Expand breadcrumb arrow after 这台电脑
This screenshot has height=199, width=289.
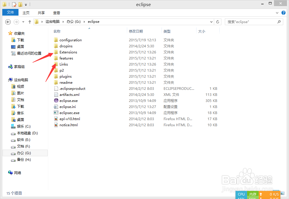[63, 22]
